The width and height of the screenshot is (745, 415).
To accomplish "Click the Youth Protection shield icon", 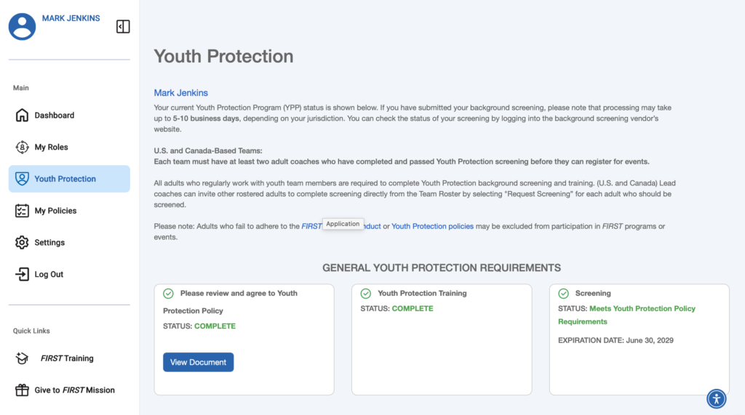I will [x=22, y=179].
